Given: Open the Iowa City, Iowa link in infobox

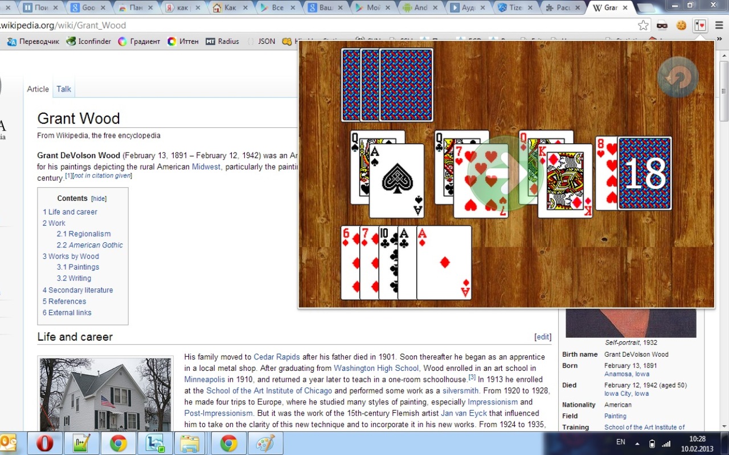Looking at the screenshot, I should click(626, 394).
